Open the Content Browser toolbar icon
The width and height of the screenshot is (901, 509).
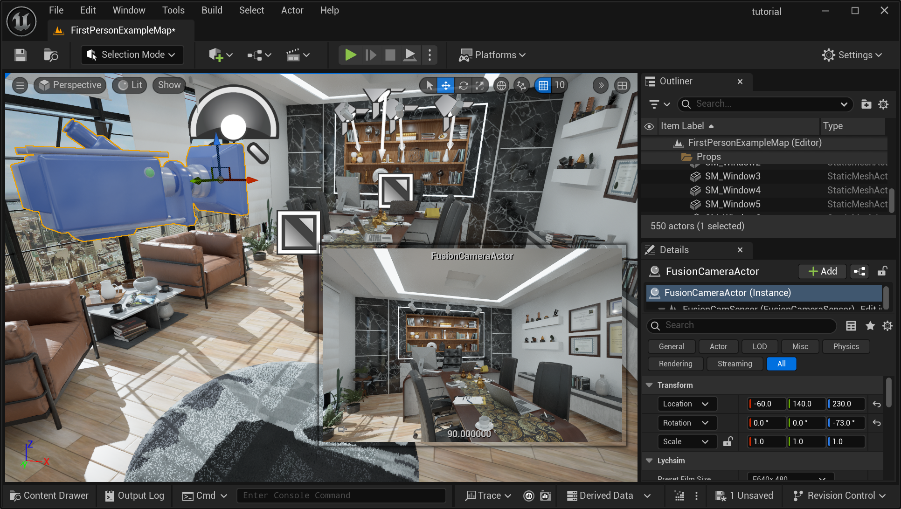coord(51,55)
